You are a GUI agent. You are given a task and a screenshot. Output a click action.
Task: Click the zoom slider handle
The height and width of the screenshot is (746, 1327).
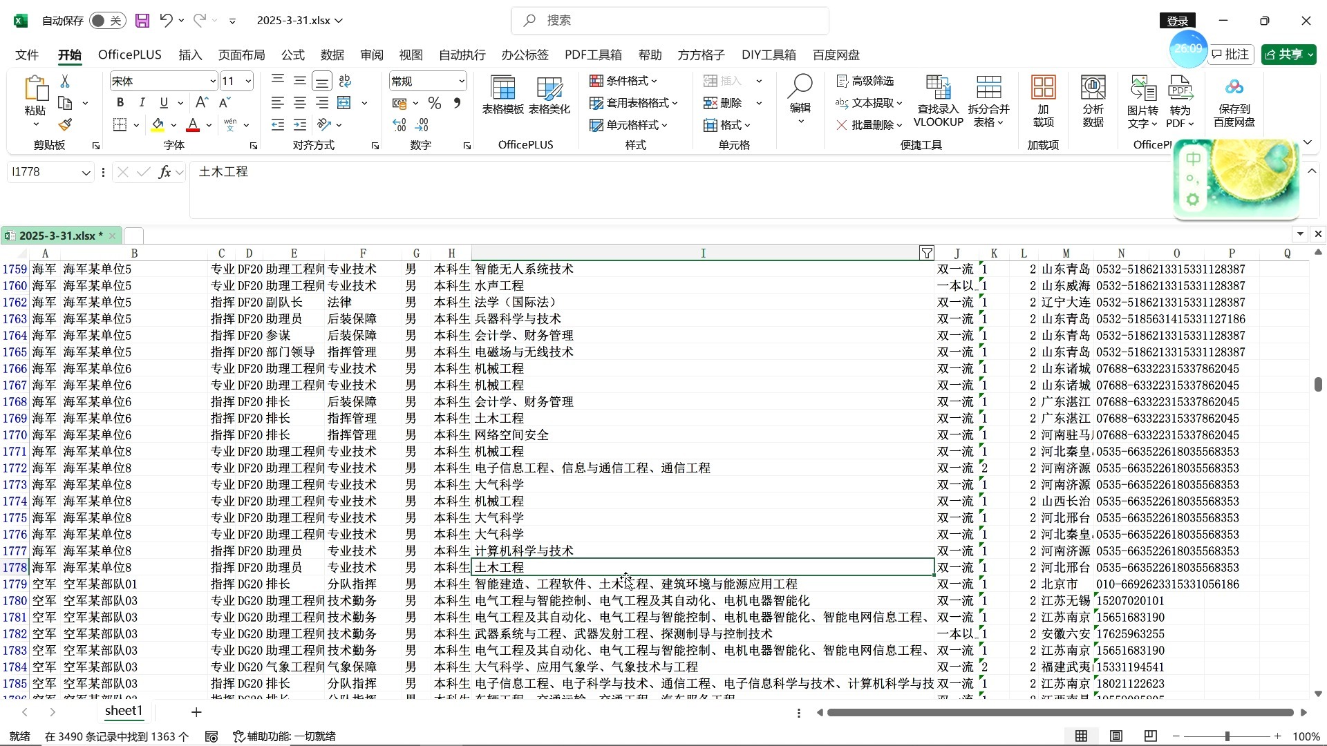tap(1227, 736)
